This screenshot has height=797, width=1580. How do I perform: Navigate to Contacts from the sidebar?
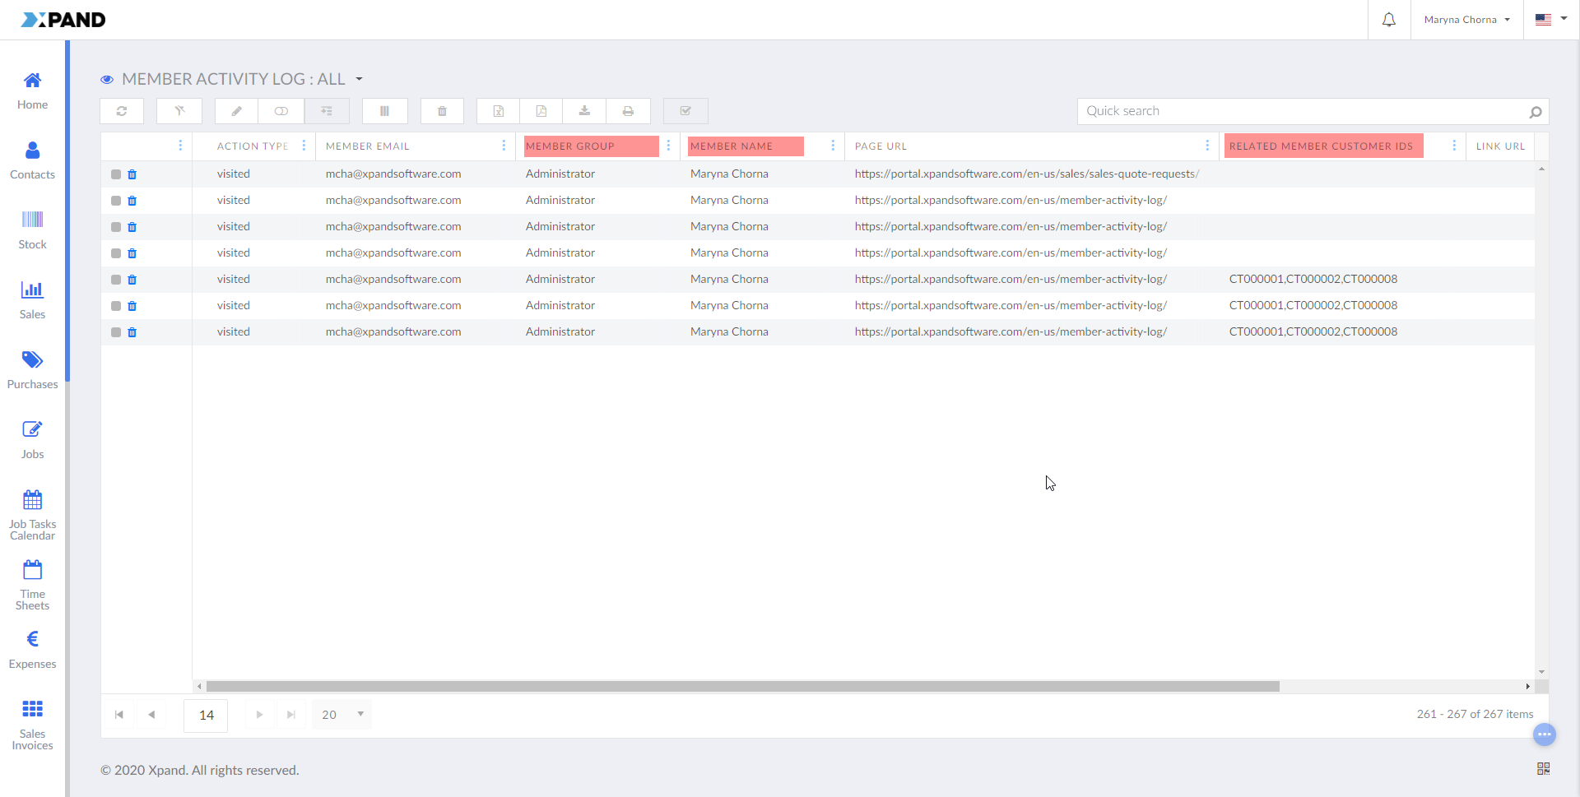click(x=32, y=159)
